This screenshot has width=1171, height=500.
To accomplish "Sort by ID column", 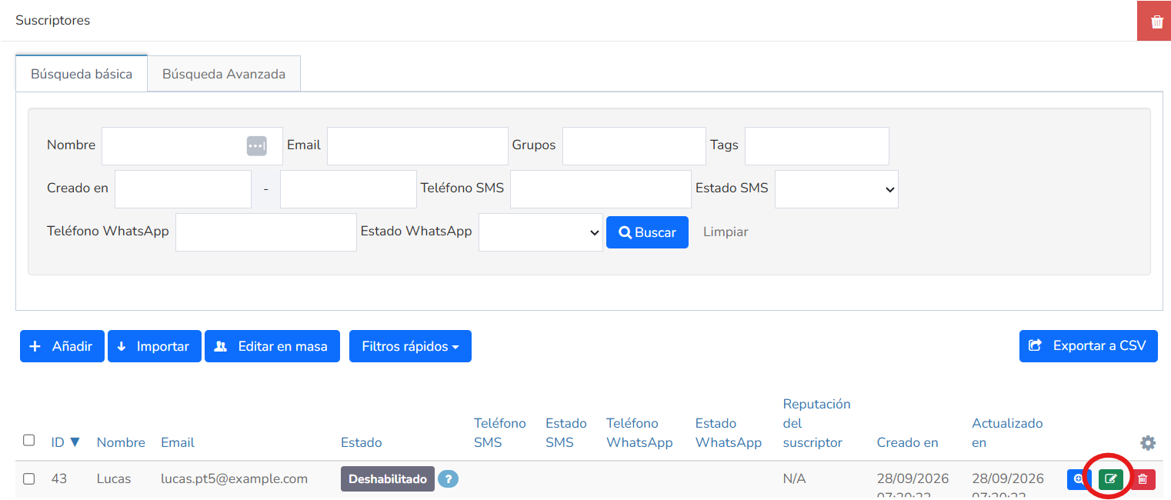I will 65,442.
